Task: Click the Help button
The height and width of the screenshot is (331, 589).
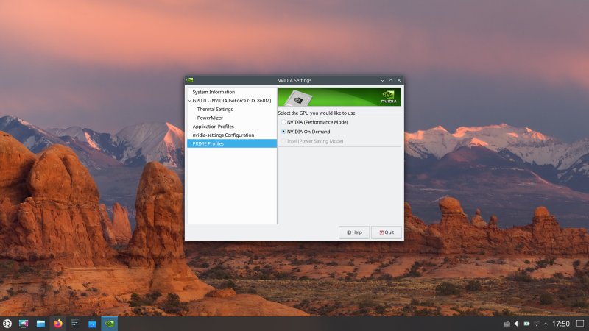Action: 354,232
